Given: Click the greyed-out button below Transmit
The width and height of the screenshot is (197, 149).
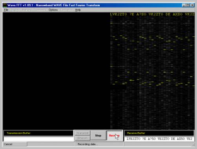Looking at the screenshot, I should click(82, 138).
